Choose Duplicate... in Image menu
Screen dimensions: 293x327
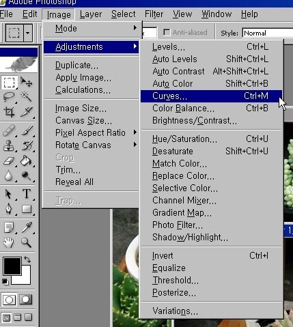coord(91,66)
